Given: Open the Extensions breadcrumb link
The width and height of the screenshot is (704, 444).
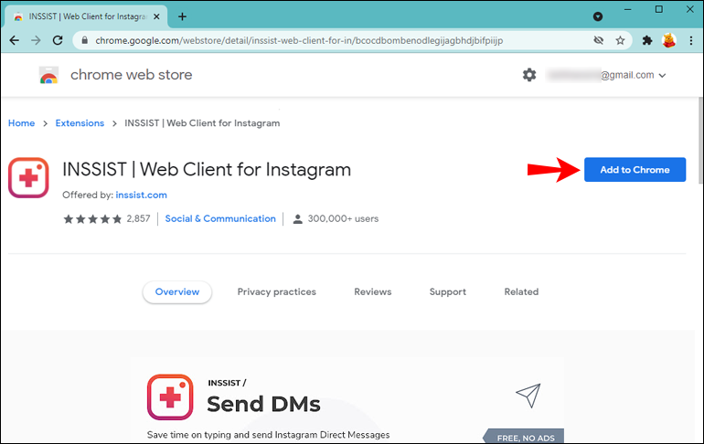Looking at the screenshot, I should click(80, 123).
